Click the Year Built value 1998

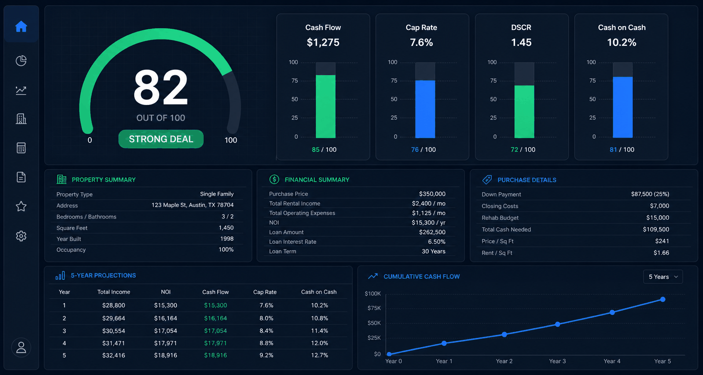click(226, 239)
